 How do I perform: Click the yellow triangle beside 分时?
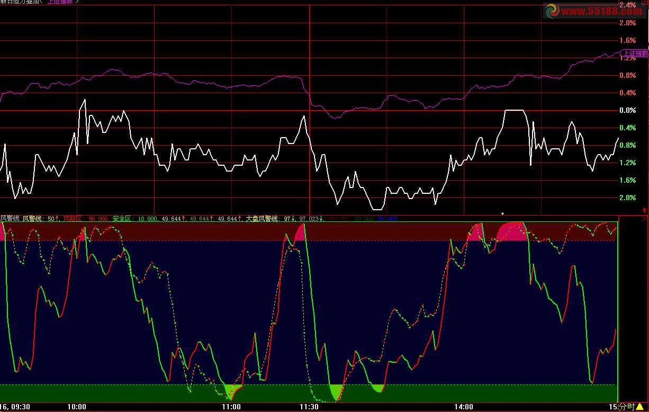639,406
